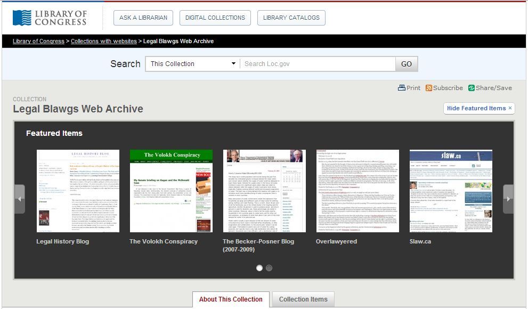The height and width of the screenshot is (309, 528).
Task: Click the Print icon
Action: (x=401, y=88)
